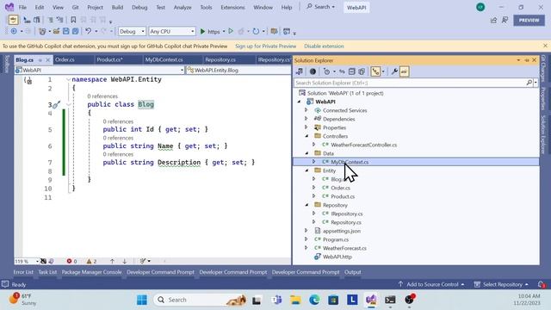The height and width of the screenshot is (310, 551).
Task: Open the Package Manager Console tab
Action: [91, 272]
